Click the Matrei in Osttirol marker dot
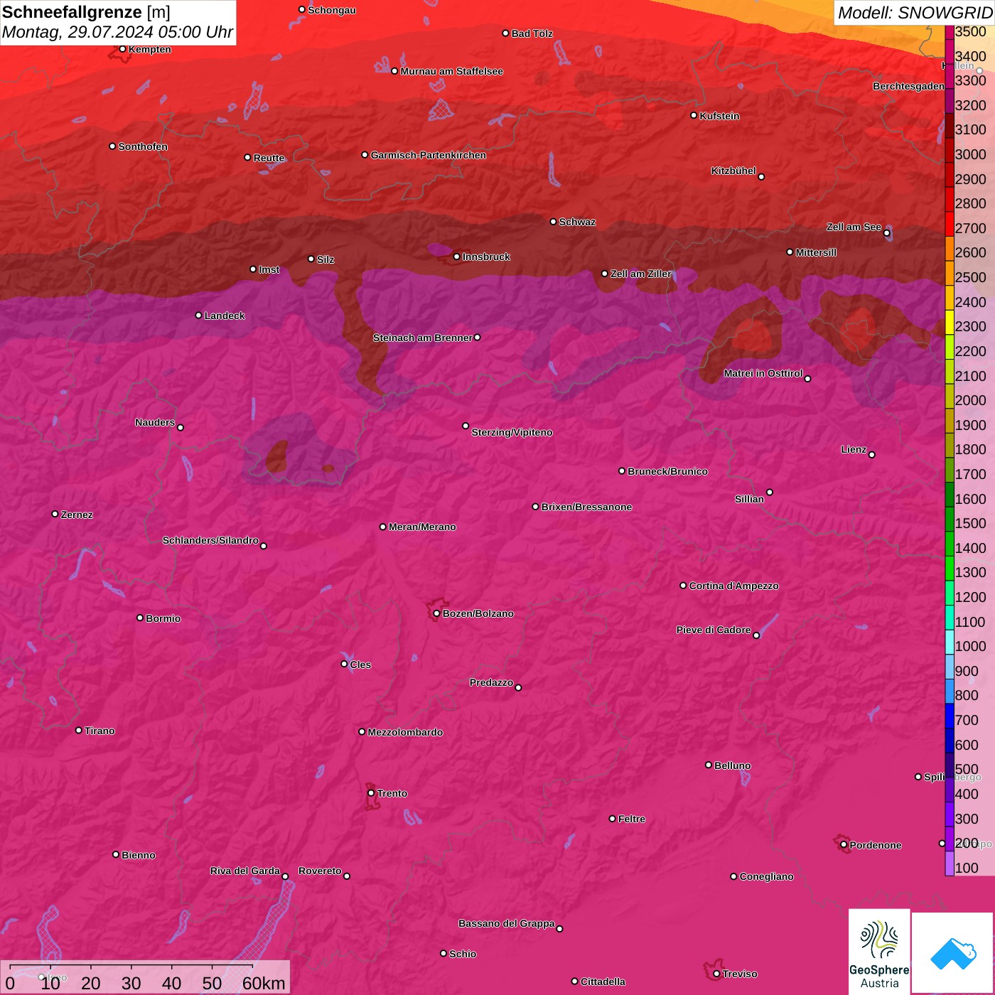 (807, 378)
